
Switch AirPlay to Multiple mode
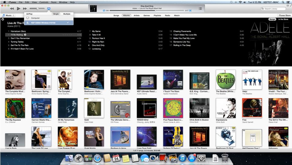coord(66,14)
